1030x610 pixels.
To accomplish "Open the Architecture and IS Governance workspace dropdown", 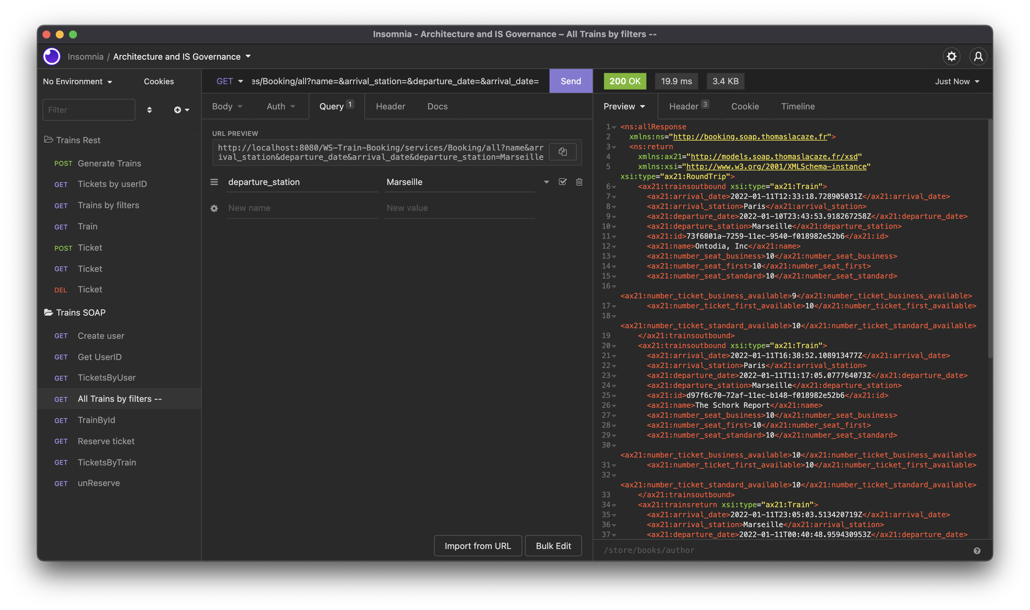I will [x=182, y=56].
